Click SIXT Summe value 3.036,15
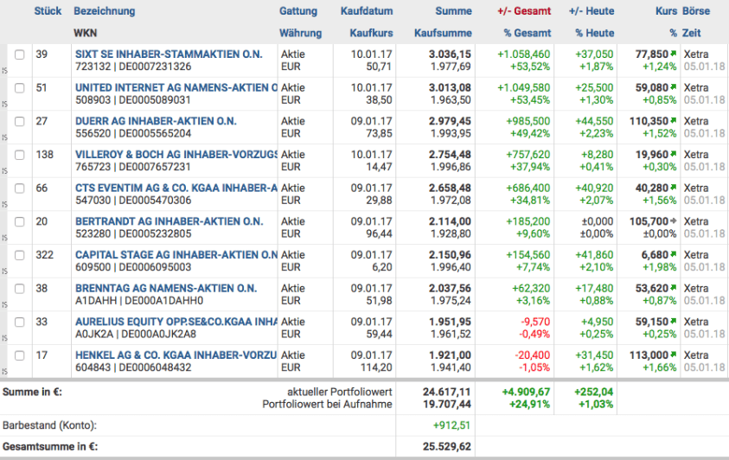Viewport: 729px width, 460px height. click(x=450, y=54)
